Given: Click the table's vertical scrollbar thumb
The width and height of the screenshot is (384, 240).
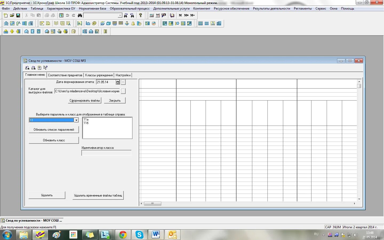Looking at the screenshot, I should pyautogui.click(x=359, y=86).
